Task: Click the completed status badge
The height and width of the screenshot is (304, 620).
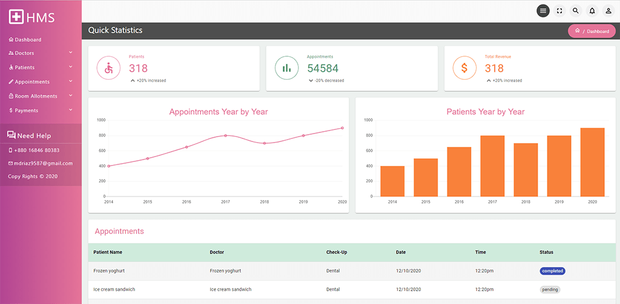Action: pos(552,271)
